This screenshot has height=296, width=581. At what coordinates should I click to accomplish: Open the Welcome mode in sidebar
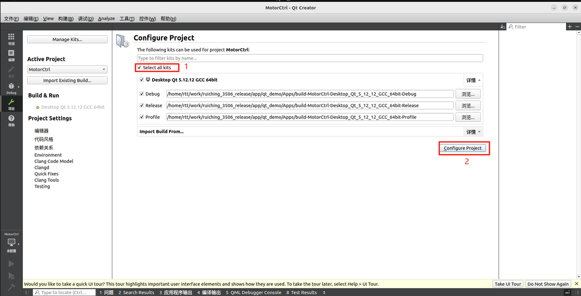(11, 38)
